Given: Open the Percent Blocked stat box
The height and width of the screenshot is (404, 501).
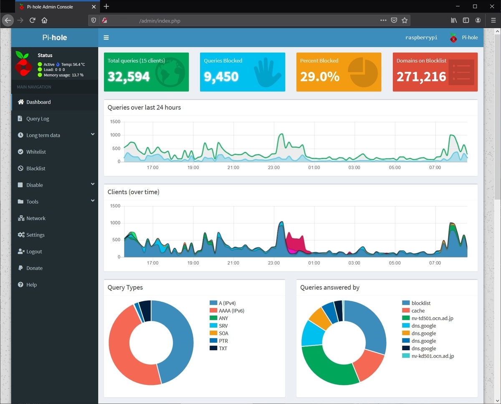Looking at the screenshot, I should point(339,72).
